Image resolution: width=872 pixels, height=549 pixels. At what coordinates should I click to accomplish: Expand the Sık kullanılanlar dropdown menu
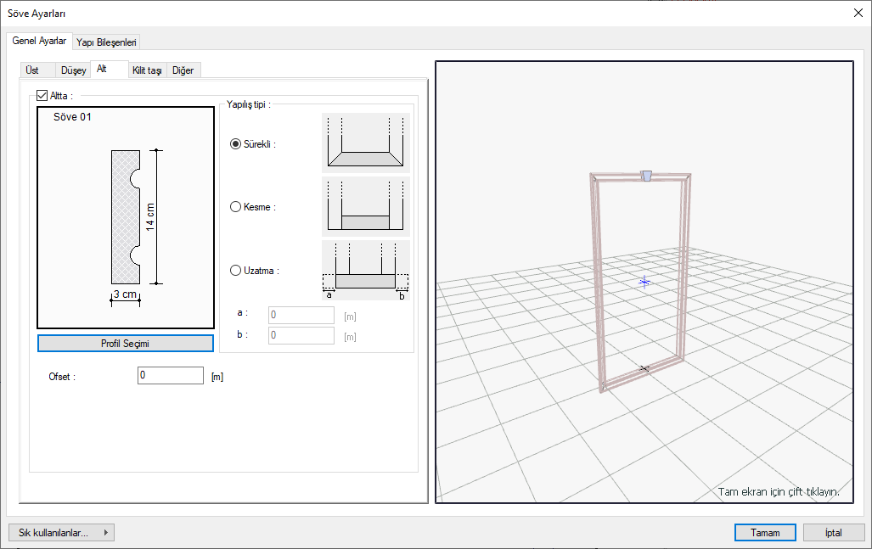[61, 533]
